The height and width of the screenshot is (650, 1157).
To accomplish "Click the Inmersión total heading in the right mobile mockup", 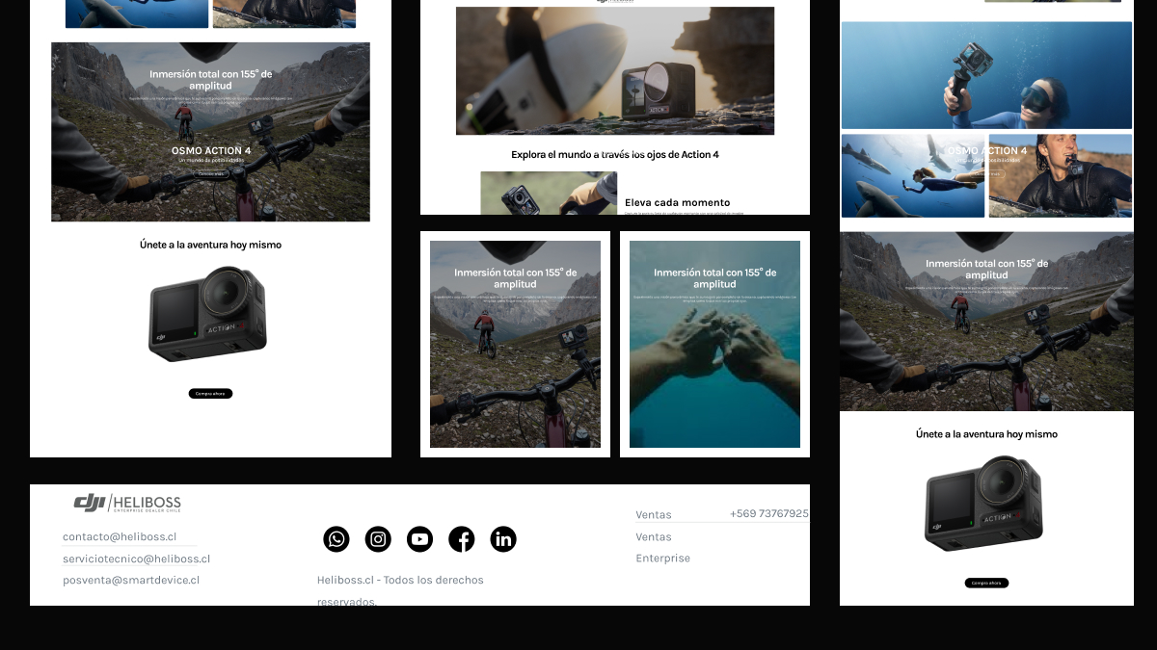I will (987, 269).
